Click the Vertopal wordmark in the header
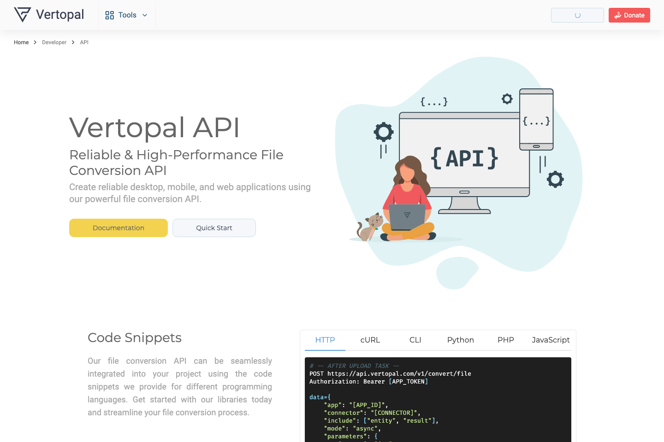This screenshot has width=664, height=442. pyautogui.click(x=59, y=14)
